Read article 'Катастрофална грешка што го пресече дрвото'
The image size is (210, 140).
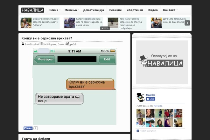coord(89,22)
